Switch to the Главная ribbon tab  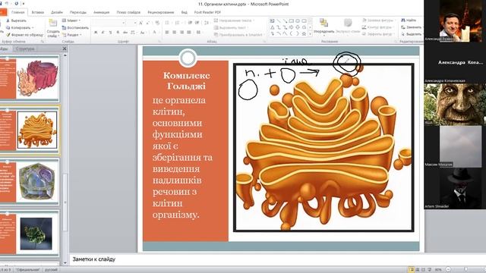tap(18, 12)
